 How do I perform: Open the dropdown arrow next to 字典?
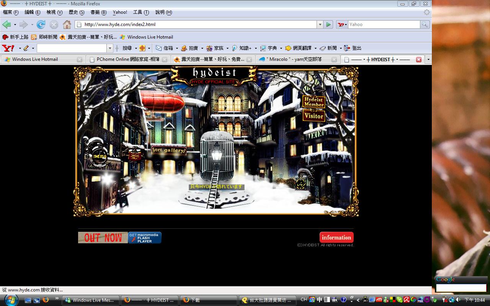(281, 48)
